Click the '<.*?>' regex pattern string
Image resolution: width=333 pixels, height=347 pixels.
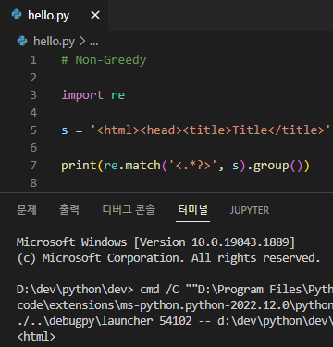[x=192, y=166]
